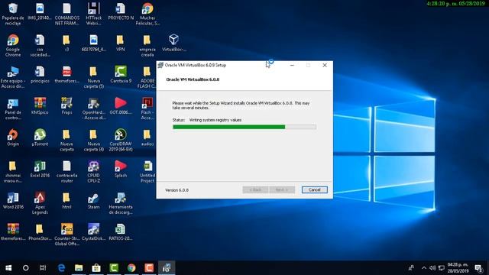Image resolution: width=489 pixels, height=275 pixels.
Task: Select the PROYECTO N Word document
Action: [x=121, y=12]
